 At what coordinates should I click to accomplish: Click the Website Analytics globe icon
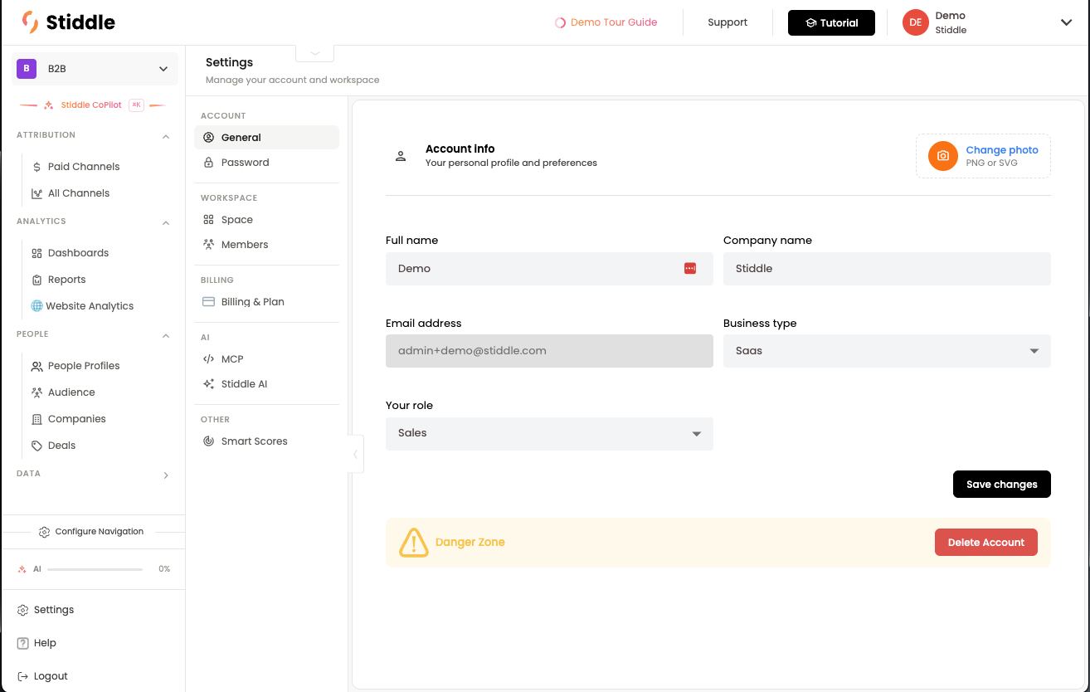(36, 306)
